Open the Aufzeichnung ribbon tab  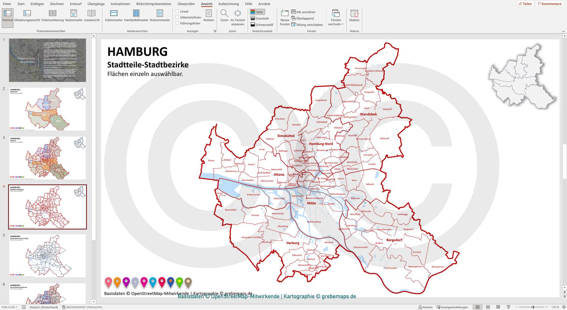coord(228,4)
